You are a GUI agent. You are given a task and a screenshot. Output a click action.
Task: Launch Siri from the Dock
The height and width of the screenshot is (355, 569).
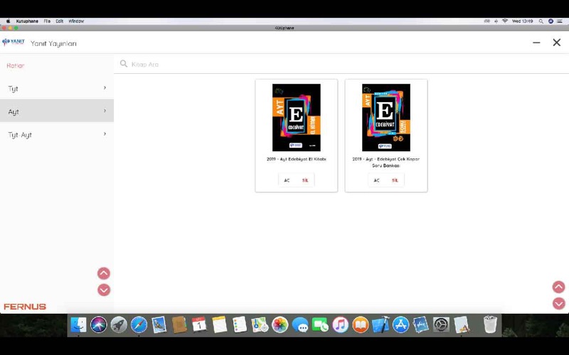point(99,324)
